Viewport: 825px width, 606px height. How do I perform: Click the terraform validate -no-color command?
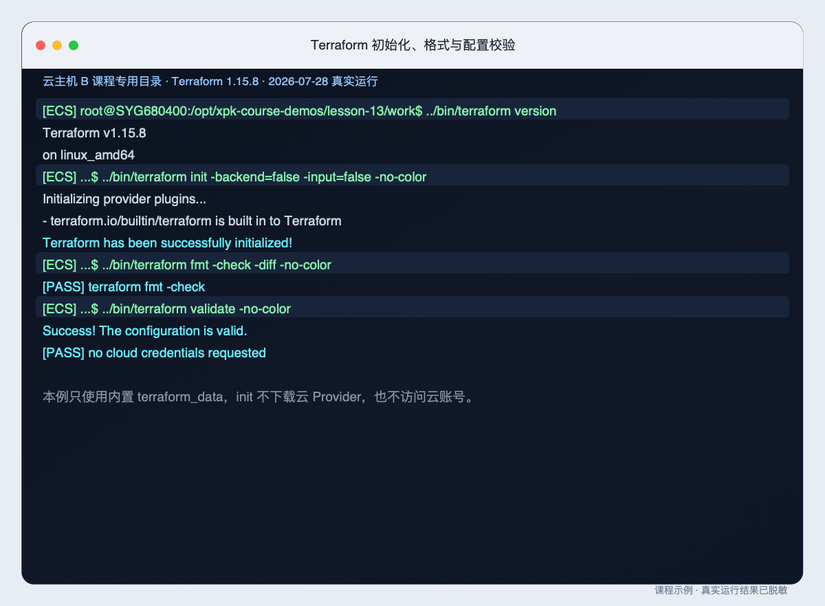coord(412,308)
